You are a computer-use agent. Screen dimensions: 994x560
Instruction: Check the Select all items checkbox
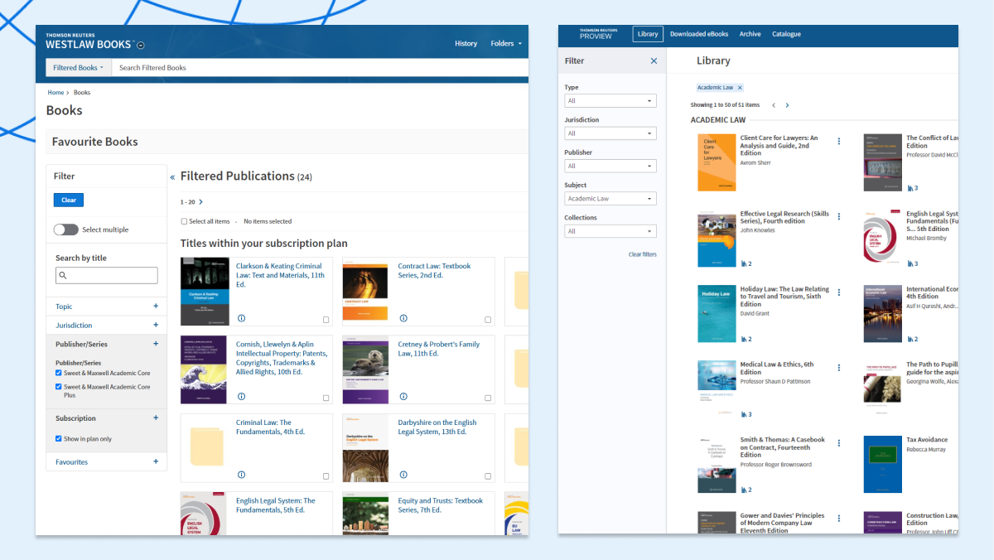pos(184,222)
